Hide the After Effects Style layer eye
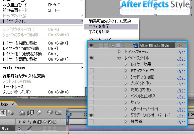 pos(91,45)
